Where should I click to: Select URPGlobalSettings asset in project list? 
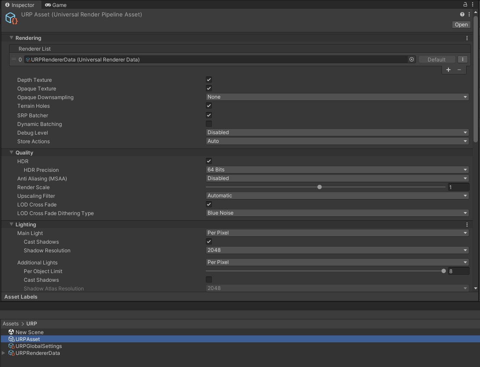pyautogui.click(x=38, y=346)
